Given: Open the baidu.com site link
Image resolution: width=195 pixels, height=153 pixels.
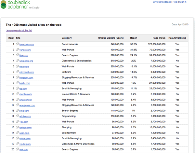Looking at the screenshot, I should tap(25, 83).
